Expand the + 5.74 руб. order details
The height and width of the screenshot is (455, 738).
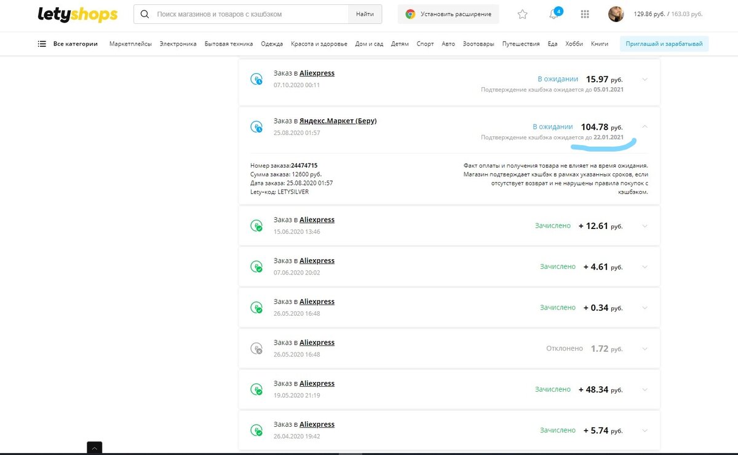pos(645,430)
